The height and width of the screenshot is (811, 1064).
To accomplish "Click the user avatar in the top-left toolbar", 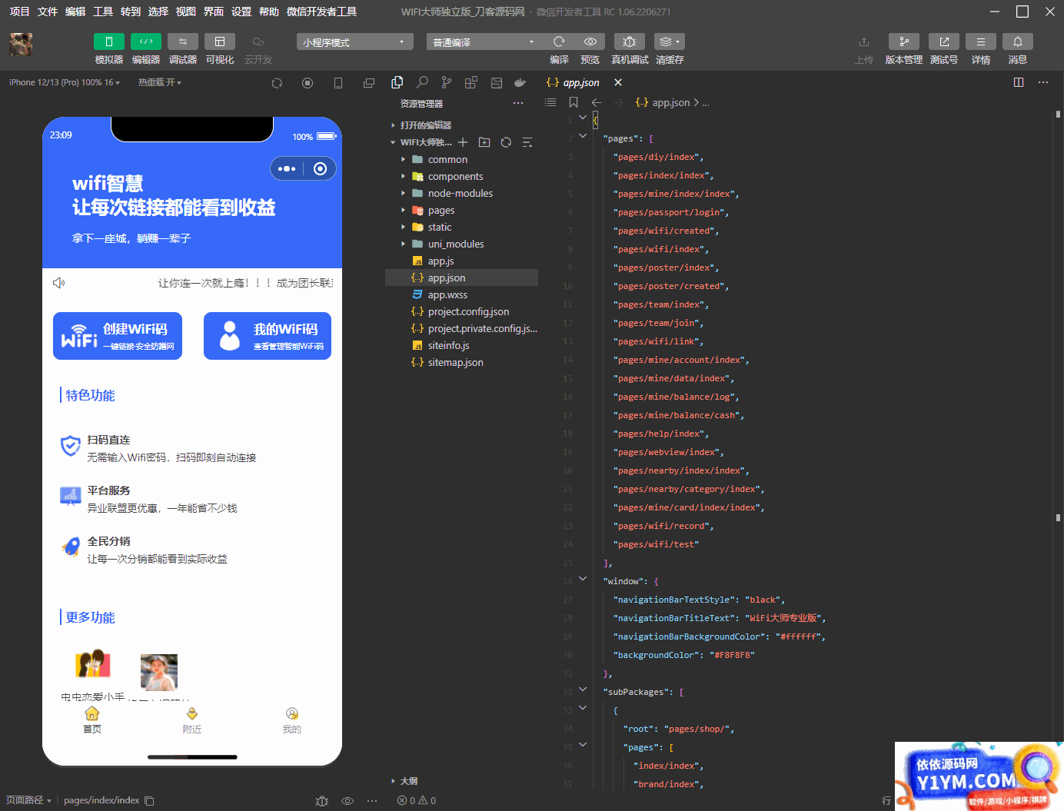I will click(x=21, y=45).
